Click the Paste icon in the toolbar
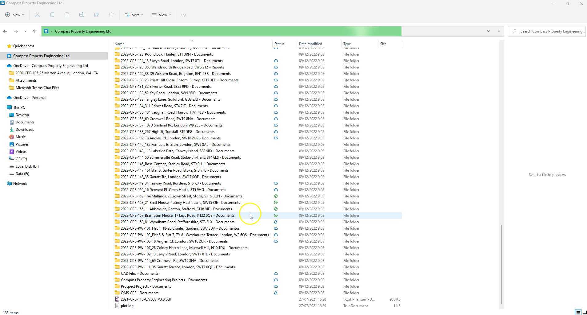Image resolution: width=587 pixels, height=315 pixels. tap(67, 15)
